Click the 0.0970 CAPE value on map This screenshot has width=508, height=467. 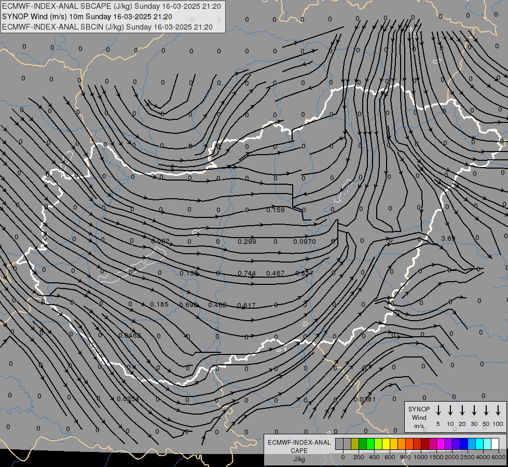305,241
